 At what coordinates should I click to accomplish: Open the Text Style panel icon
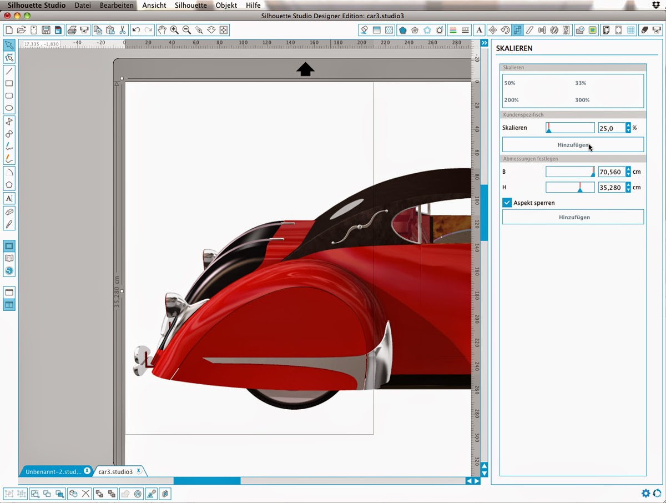(x=480, y=30)
